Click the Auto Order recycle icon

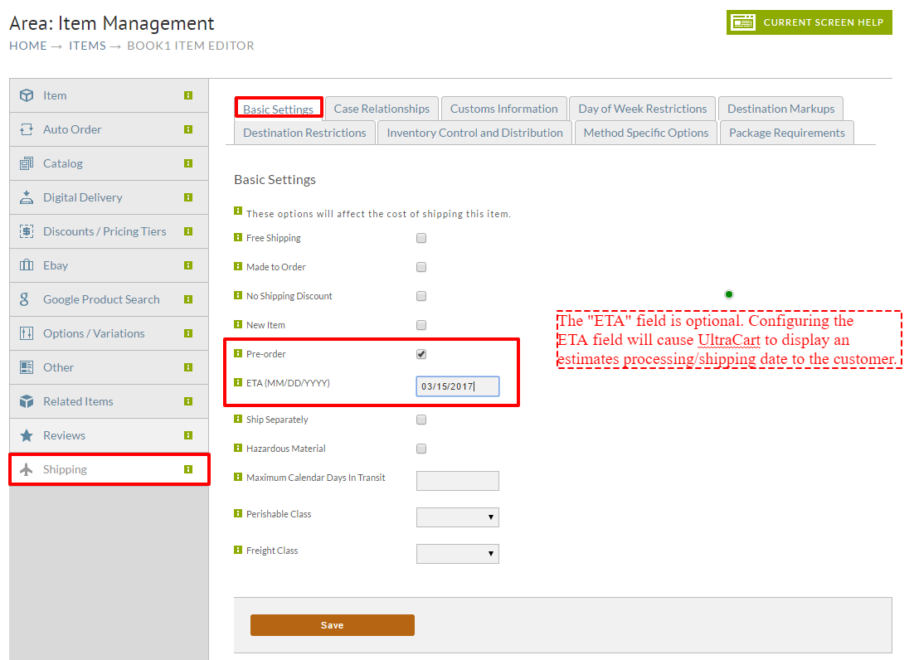coord(27,129)
